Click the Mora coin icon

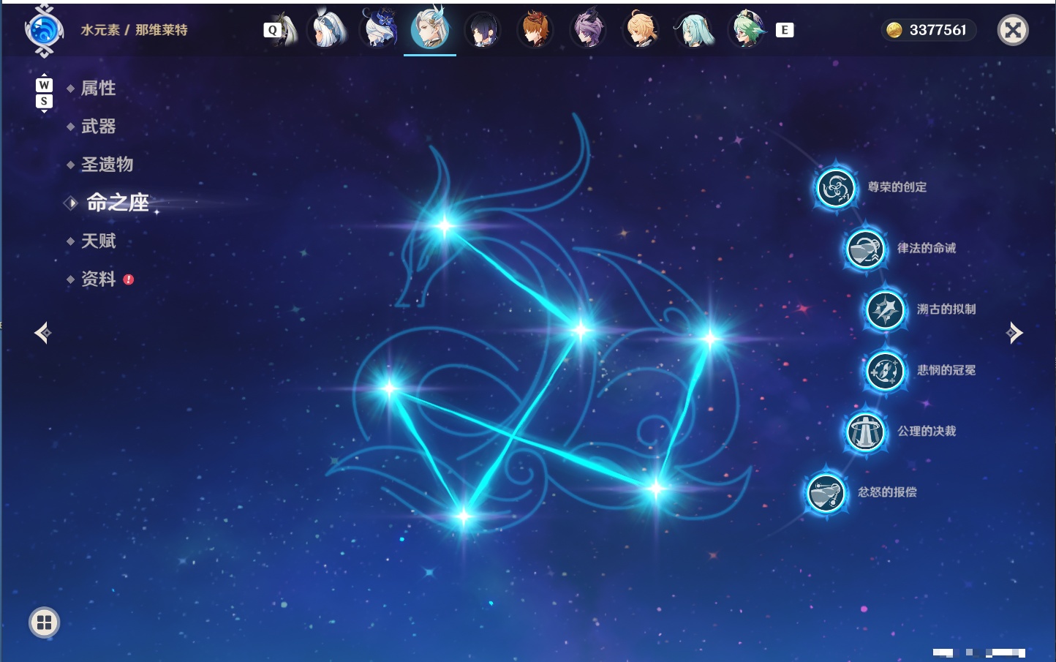coord(894,30)
